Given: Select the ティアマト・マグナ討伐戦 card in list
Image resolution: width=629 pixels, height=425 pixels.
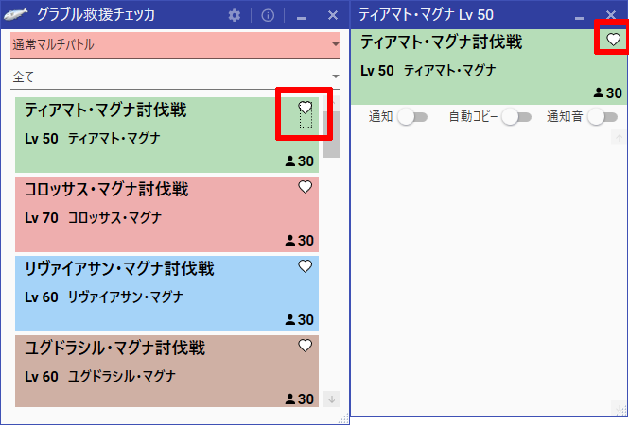Looking at the screenshot, I should coord(166,135).
